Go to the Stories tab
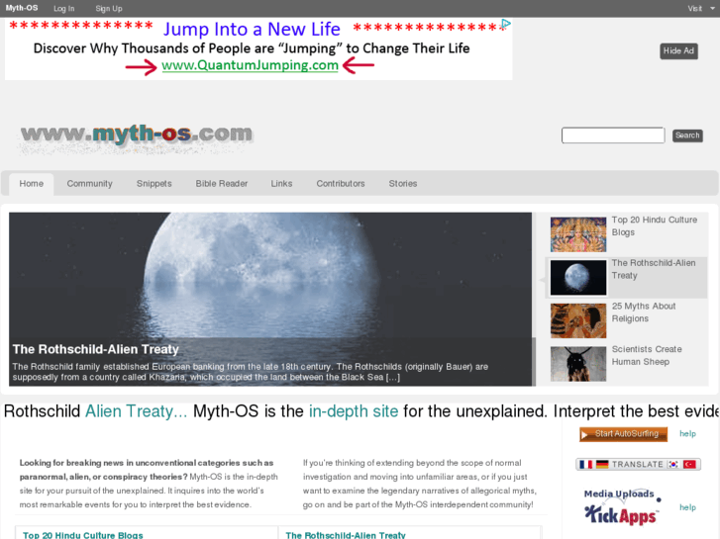Image resolution: width=720 pixels, height=539 pixels. (403, 184)
